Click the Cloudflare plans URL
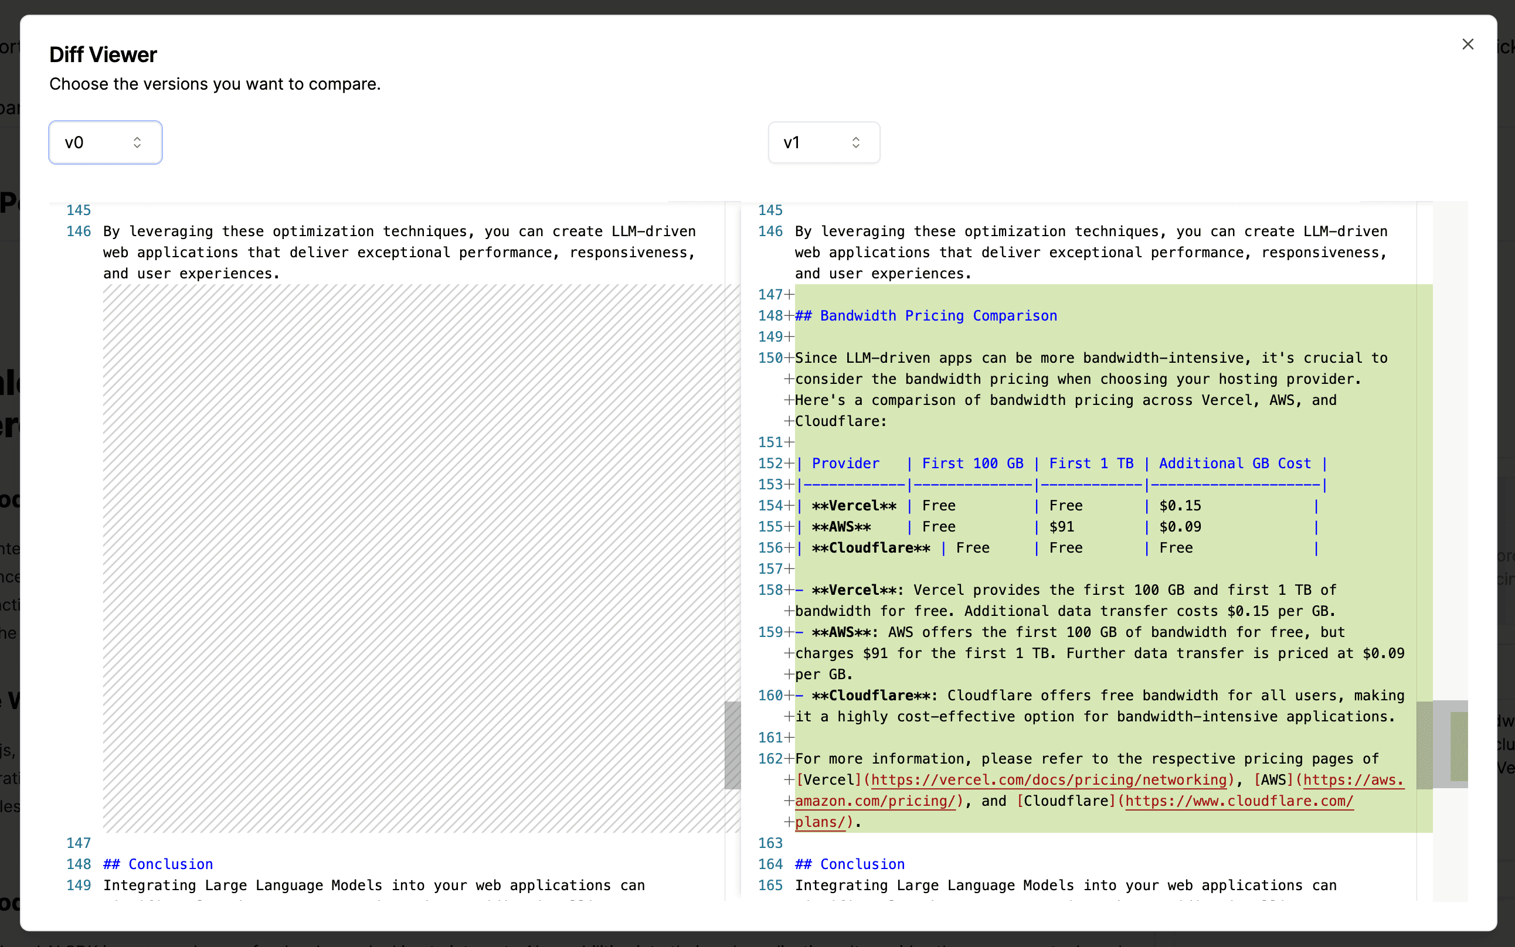Viewport: 1515px width, 947px height. point(1239,801)
